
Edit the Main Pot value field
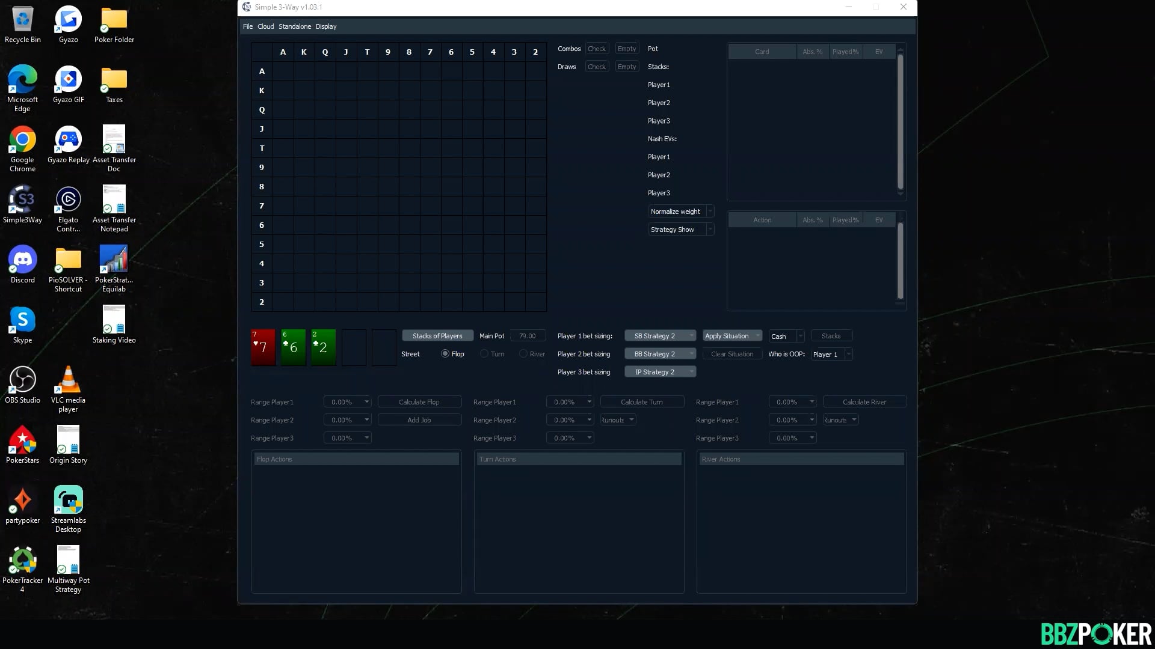coord(527,335)
